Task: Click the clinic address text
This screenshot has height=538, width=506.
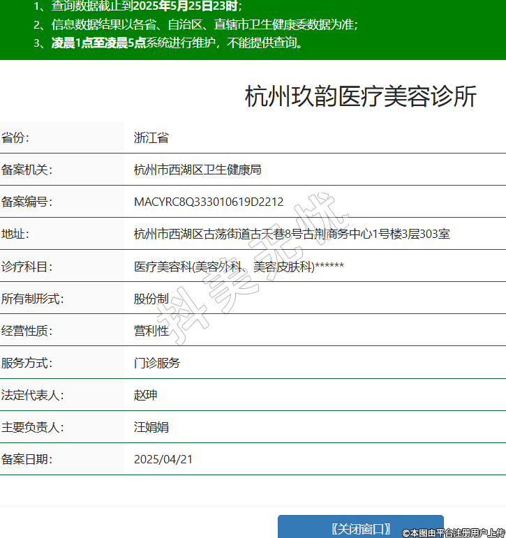Action: 292,234
